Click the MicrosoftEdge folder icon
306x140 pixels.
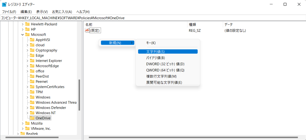pos(32,66)
